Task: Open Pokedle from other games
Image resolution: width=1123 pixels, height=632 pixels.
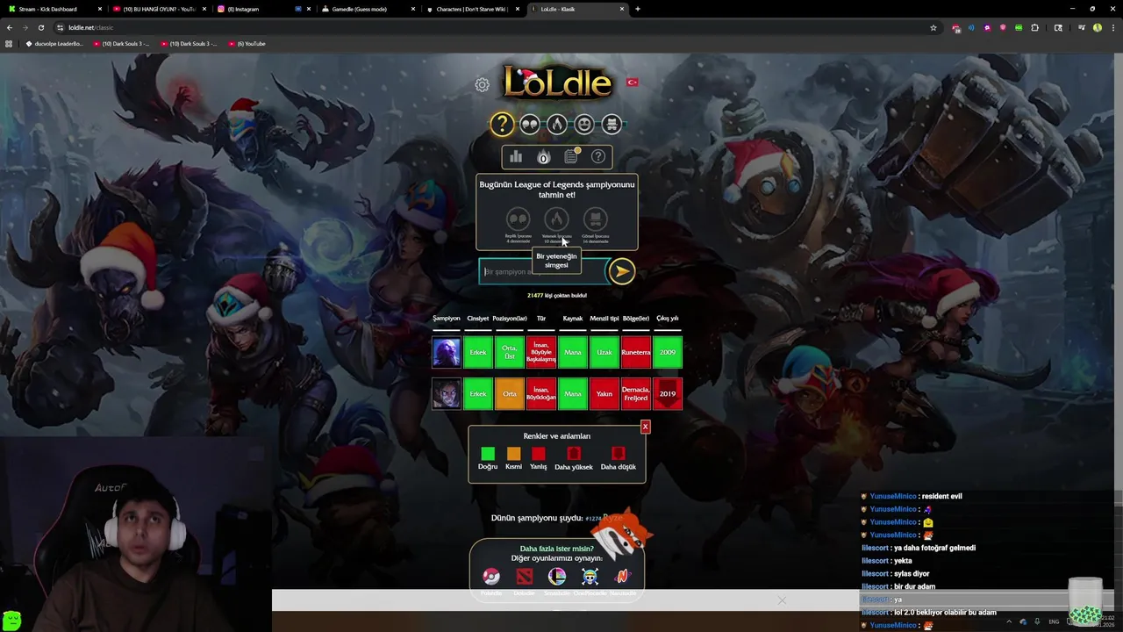Action: [491, 577]
